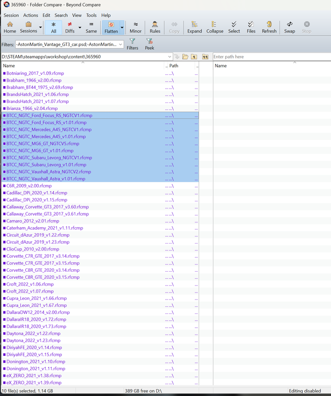Click the left folder path field
This screenshot has width=331, height=396.
[84, 57]
